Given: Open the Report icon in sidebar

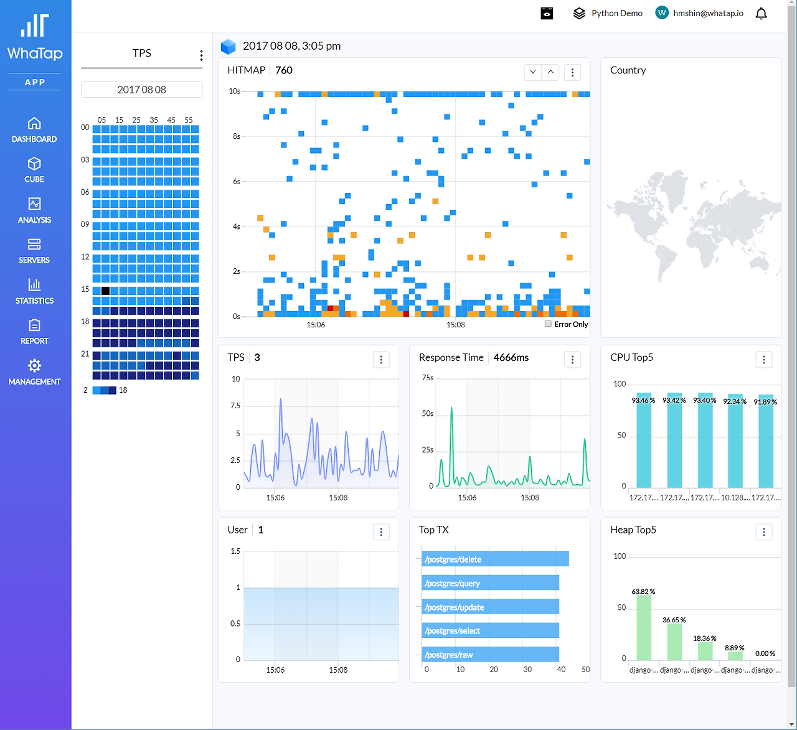Looking at the screenshot, I should [x=34, y=325].
